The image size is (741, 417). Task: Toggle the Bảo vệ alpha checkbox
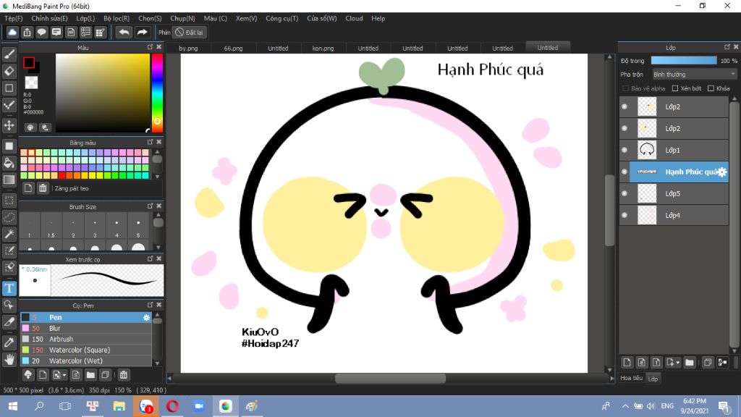click(x=625, y=88)
